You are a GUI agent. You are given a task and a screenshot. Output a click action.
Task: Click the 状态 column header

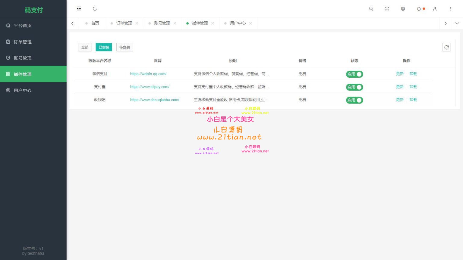click(354, 60)
